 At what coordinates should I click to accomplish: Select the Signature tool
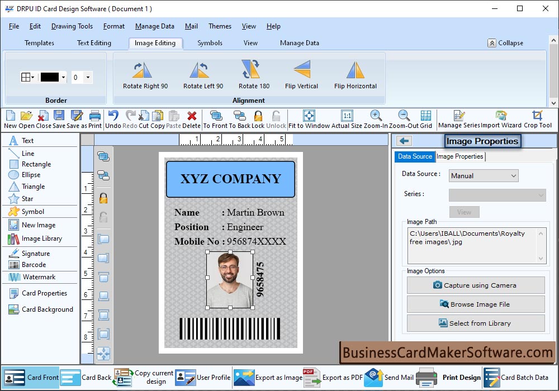point(29,253)
